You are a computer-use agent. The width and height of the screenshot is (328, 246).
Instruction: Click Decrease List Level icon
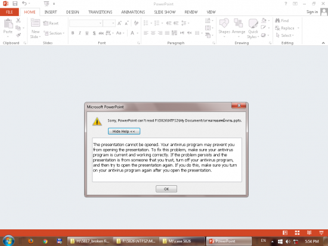coord(169,23)
